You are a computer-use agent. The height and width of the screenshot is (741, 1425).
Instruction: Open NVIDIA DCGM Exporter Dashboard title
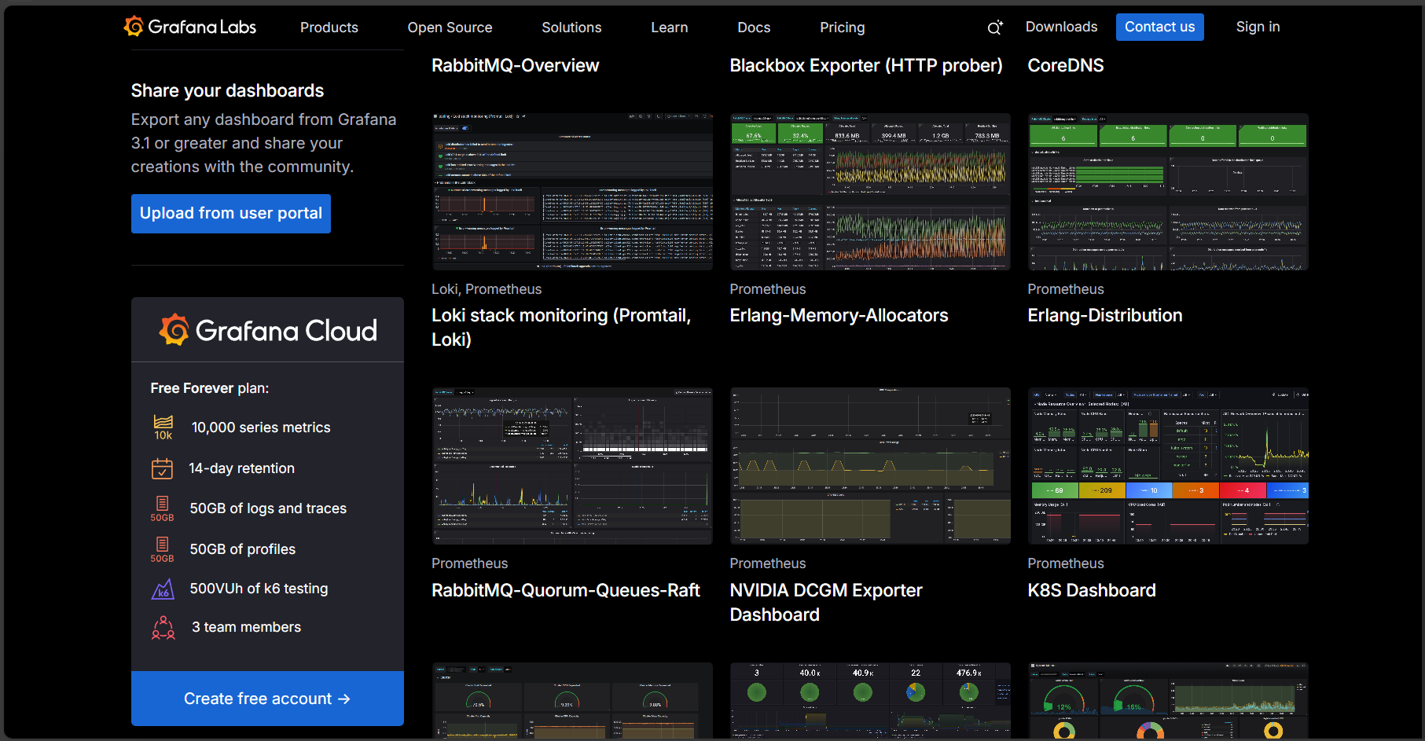pyautogui.click(x=826, y=602)
